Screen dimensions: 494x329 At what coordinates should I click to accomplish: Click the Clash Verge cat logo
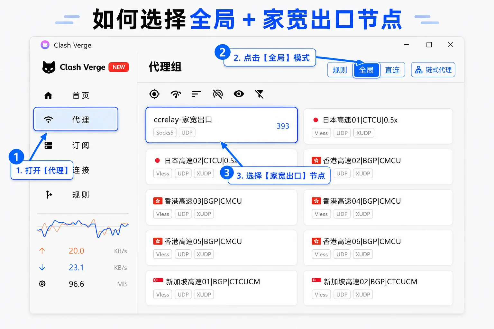(49, 67)
